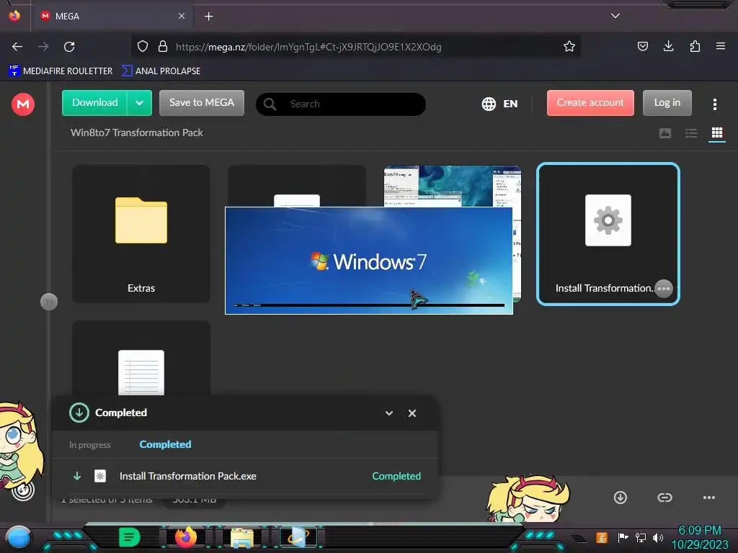Open the MEDIAFIRE ROULETTER bookmark

coord(61,71)
